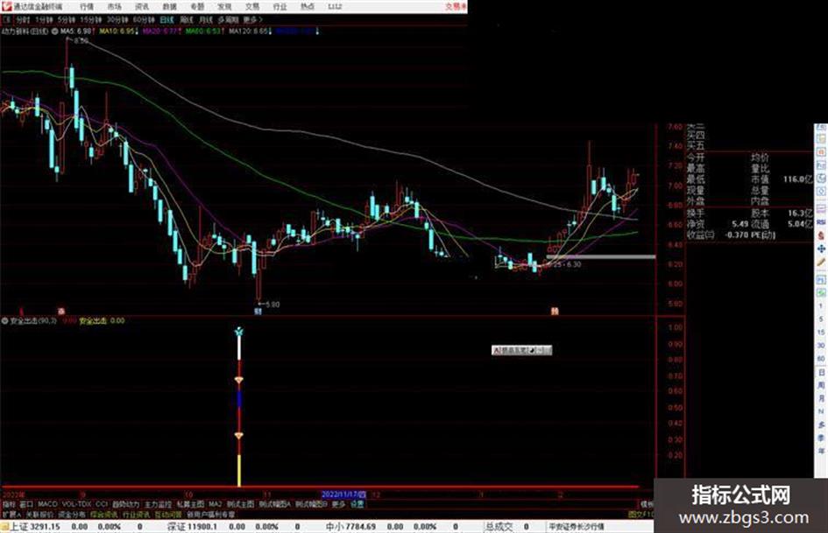Screen dimensions: 828x533
Task: Open the 数据 menu
Action: pos(169,7)
